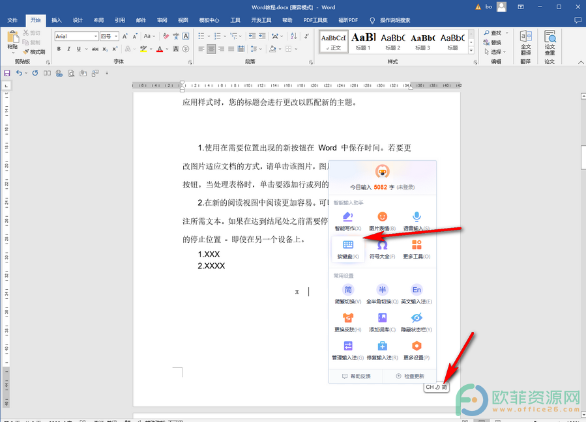
Task: Open 智能写作 in the input panel
Action: coord(348,221)
